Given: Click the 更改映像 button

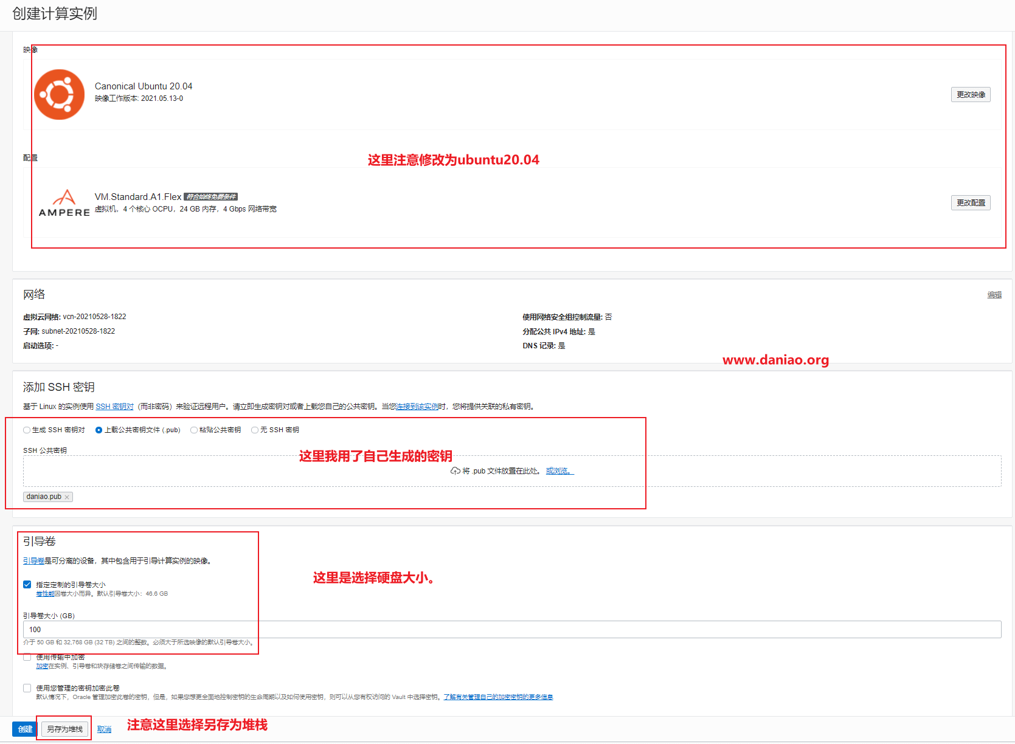Looking at the screenshot, I should tap(970, 94).
